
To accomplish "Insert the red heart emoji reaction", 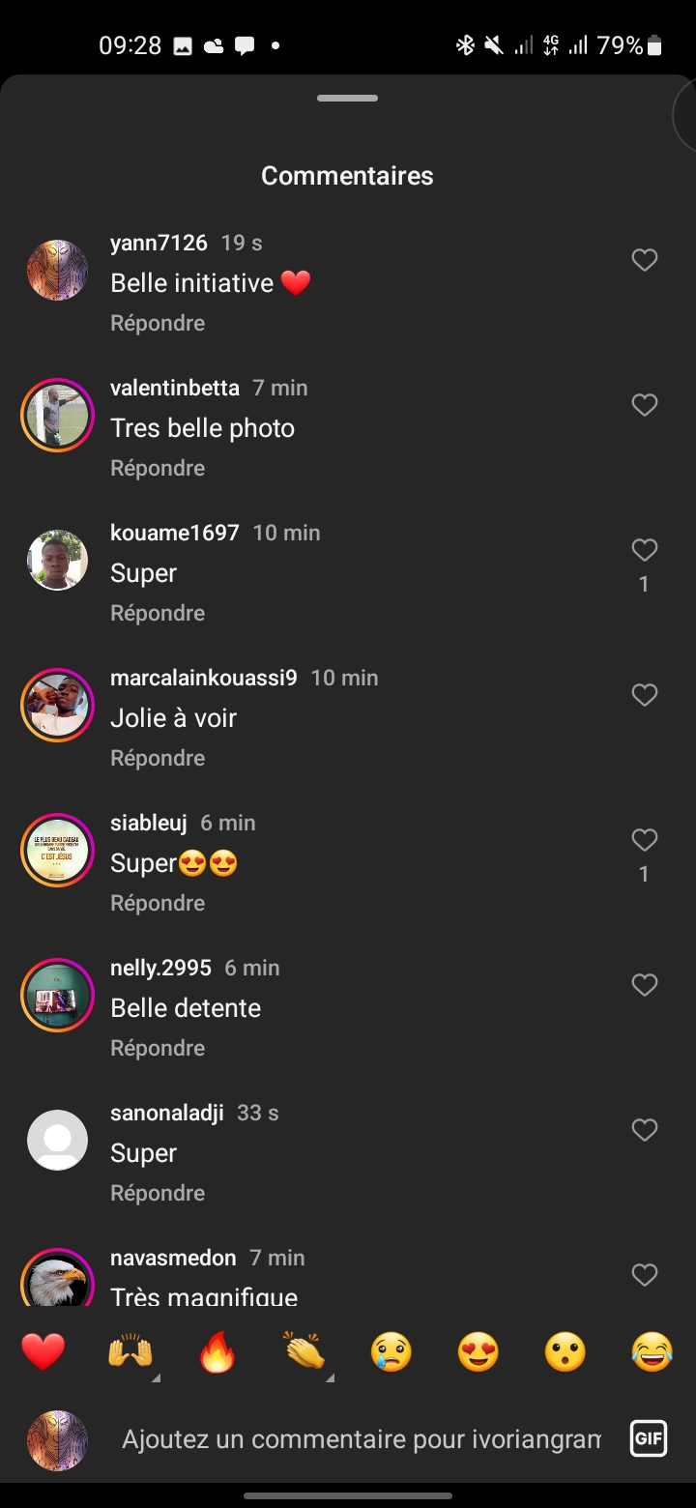I will pos(43,1351).
